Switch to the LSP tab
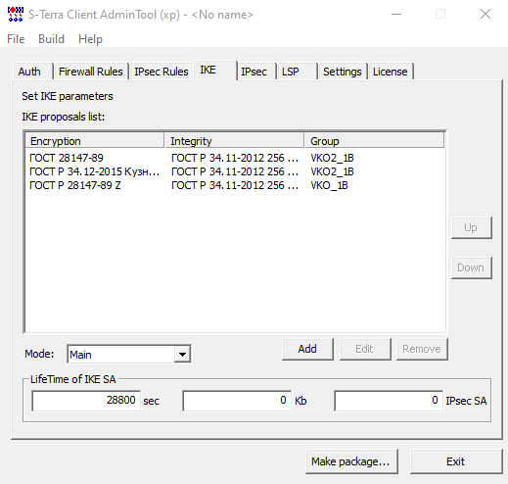Viewport: 508px width, 484px height. [291, 72]
